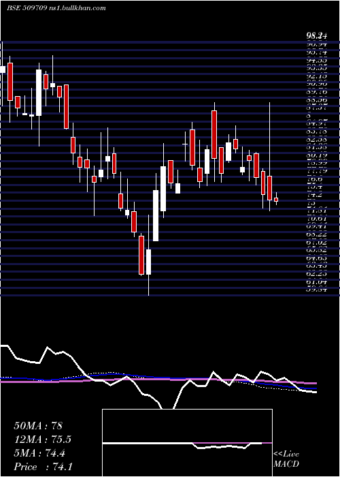
Task: Click the 68.22 price axis label
Action: coord(316,234)
